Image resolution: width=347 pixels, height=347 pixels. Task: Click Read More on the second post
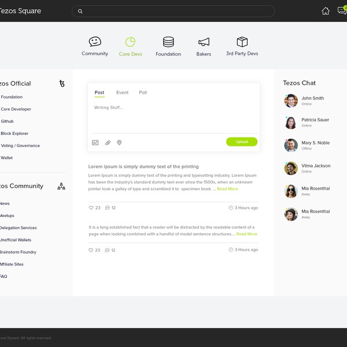(x=246, y=234)
